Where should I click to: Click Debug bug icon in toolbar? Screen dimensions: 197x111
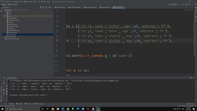coord(183,5)
